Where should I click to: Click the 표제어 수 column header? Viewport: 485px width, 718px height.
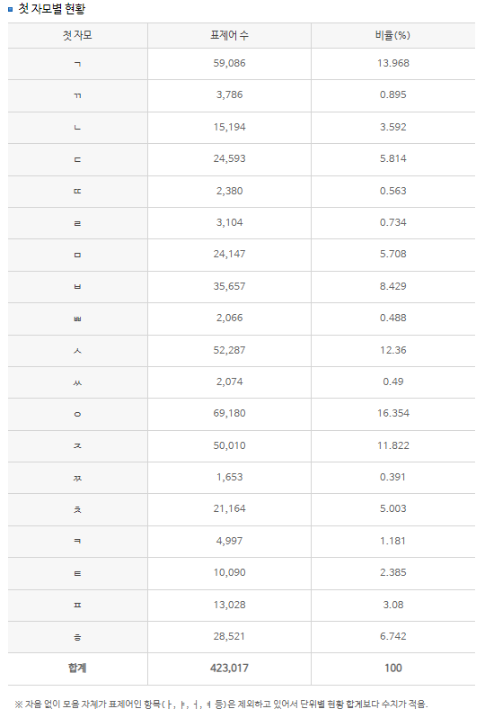[229, 35]
